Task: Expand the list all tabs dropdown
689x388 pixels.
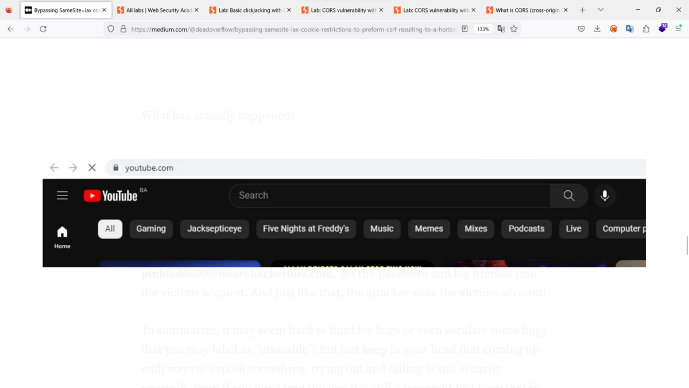Action: (601, 10)
